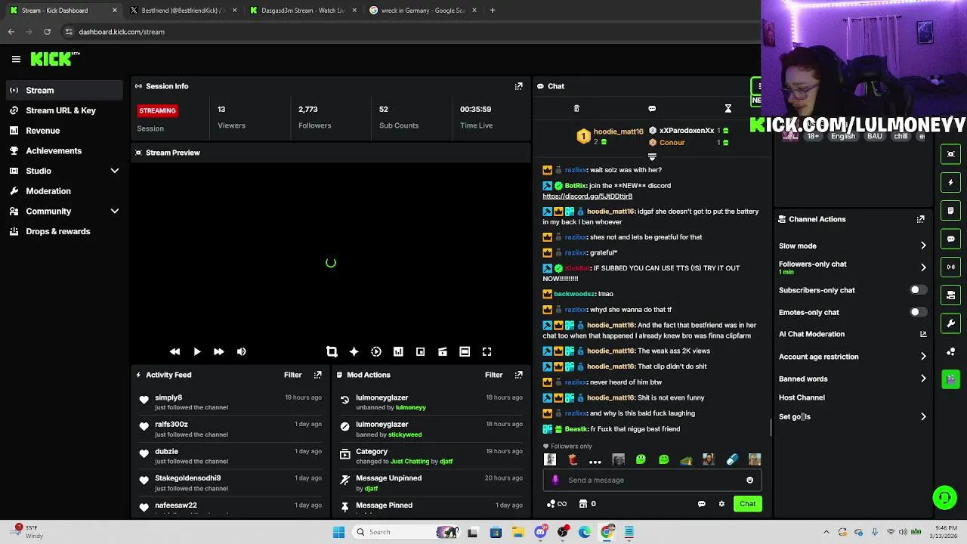The image size is (967, 544).
Task: Expand the Community sidebar section
Action: pyautogui.click(x=115, y=212)
